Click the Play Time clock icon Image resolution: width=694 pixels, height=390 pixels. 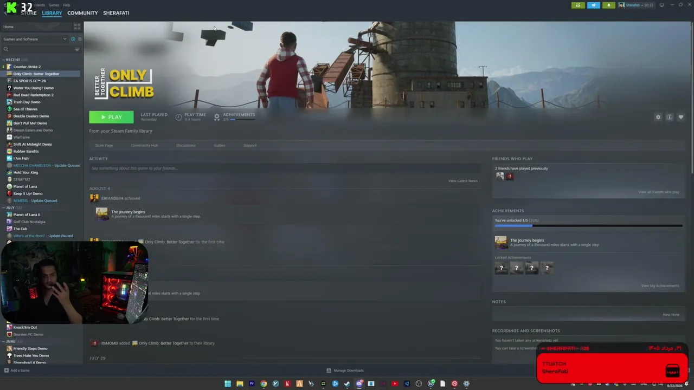point(178,117)
